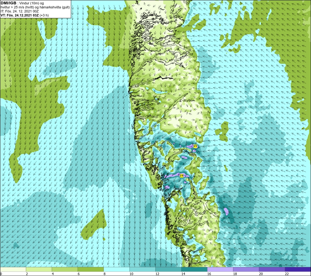Screen dimensions: 311x276
Task: Click the scale label '10'
Action: [131, 274]
